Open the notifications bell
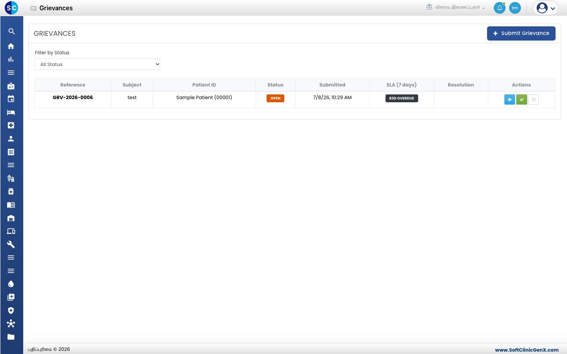The height and width of the screenshot is (354, 567). (x=500, y=8)
